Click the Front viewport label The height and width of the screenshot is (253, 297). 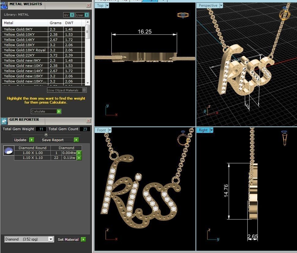(101, 130)
